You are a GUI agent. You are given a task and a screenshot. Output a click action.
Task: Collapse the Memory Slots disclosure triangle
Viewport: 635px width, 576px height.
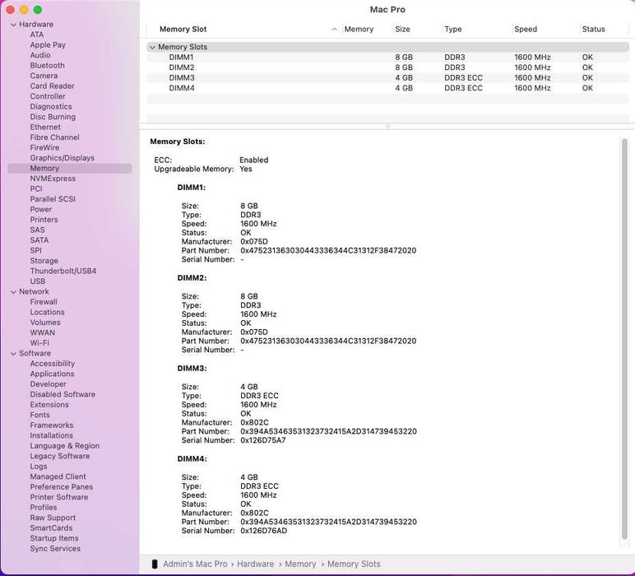tap(152, 47)
